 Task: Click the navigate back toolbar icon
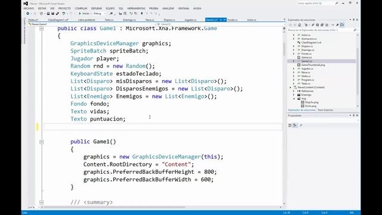pos(28,14)
